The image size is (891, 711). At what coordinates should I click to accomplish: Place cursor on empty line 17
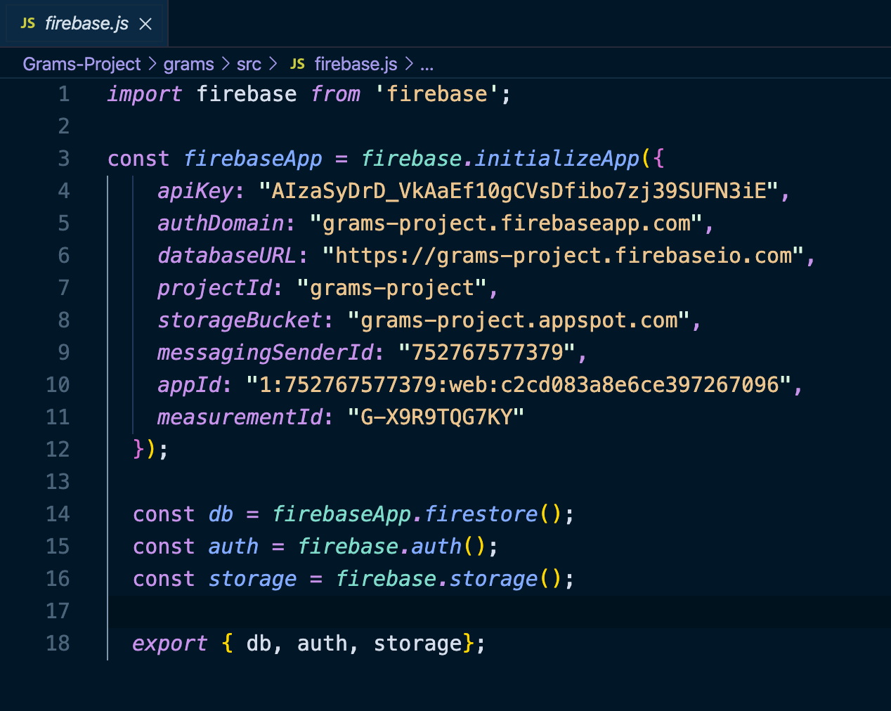pyautogui.click(x=499, y=611)
